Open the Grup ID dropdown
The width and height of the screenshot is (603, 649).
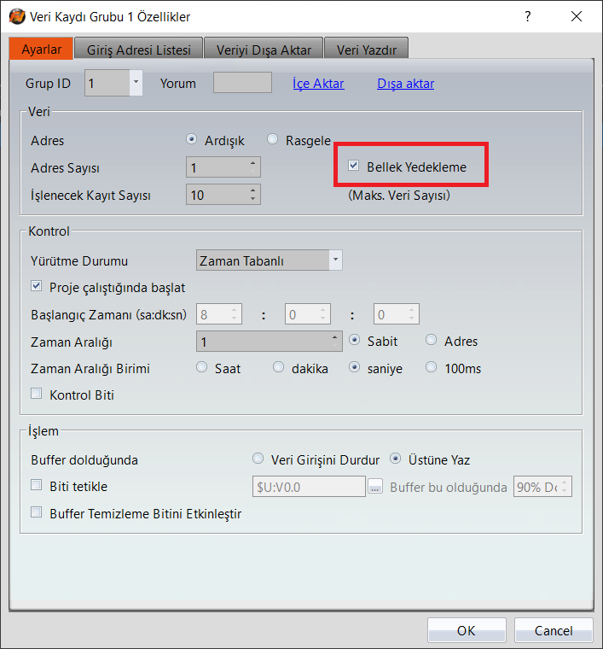tap(136, 83)
